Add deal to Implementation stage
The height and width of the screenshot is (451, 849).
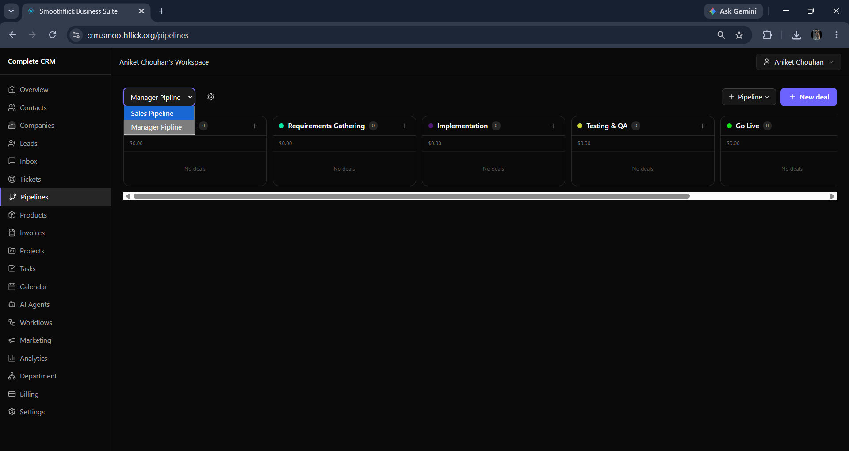(x=553, y=126)
